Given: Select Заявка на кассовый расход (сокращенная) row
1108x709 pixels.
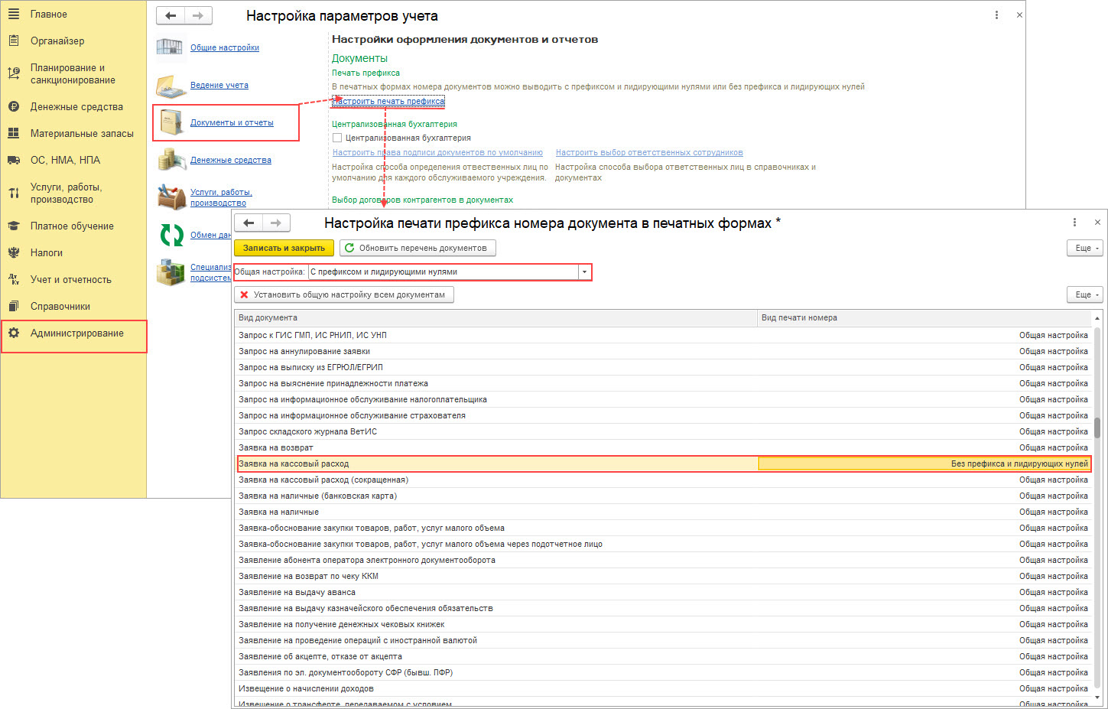Looking at the screenshot, I should (664, 480).
